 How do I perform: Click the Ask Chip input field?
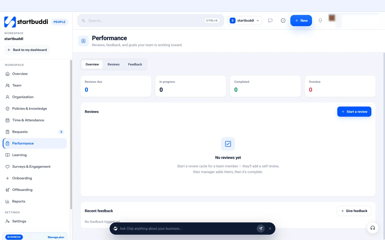tap(187, 229)
